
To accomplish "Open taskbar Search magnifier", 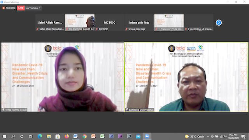I will click(x=13, y=136).
